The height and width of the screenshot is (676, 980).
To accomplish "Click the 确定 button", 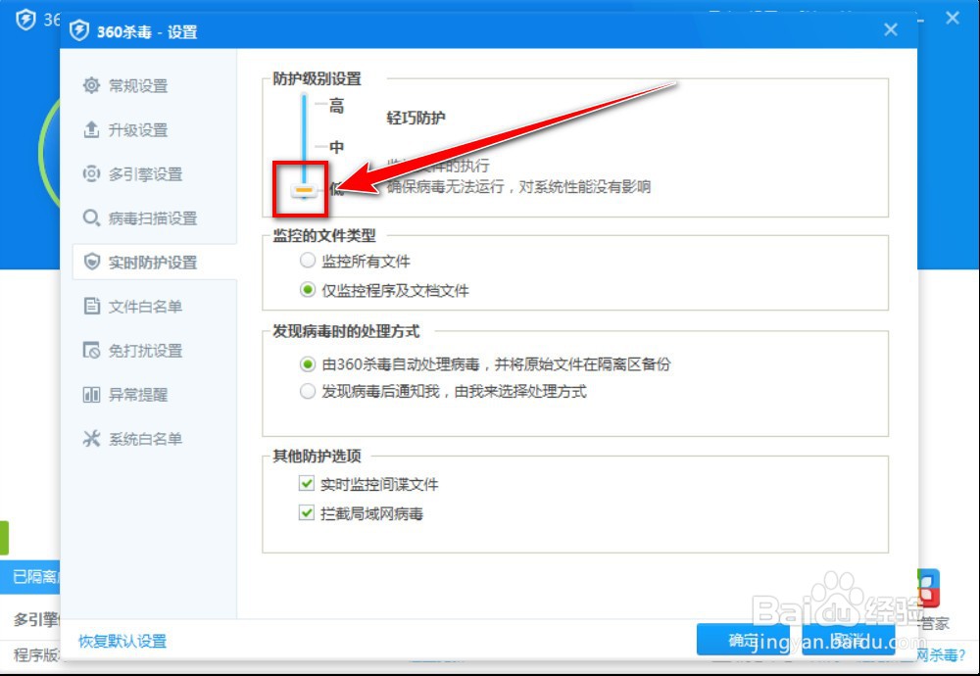I will pos(743,639).
